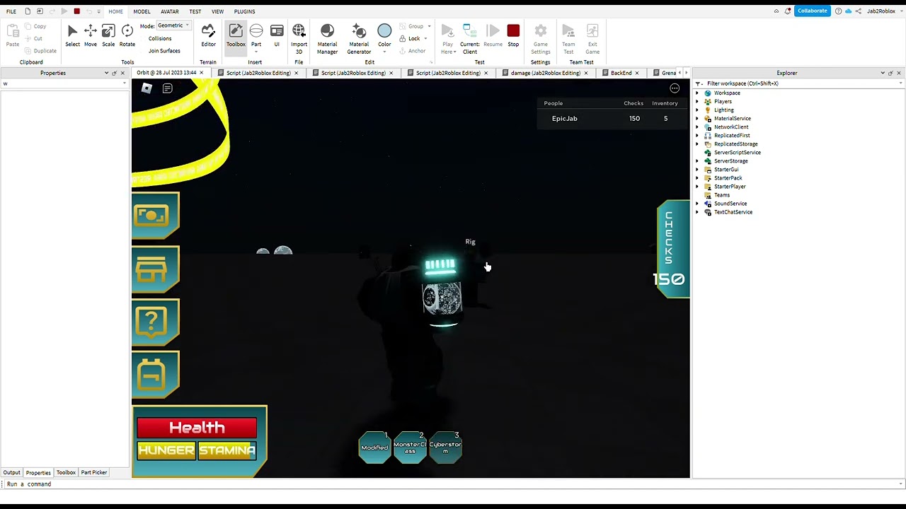Viewport: 906px width, 509px height.
Task: Click the STAMINA bar in game HUD
Action: [x=227, y=450]
